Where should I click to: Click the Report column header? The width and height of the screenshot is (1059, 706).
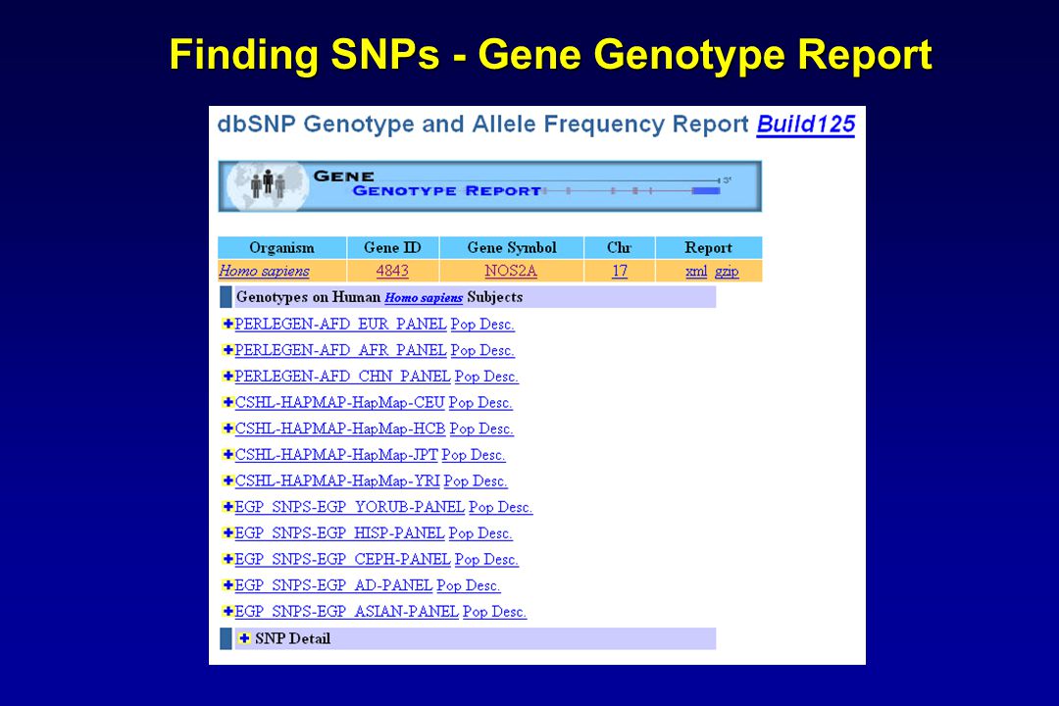point(709,247)
